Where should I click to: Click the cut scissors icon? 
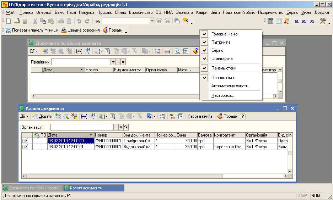coord(35,21)
